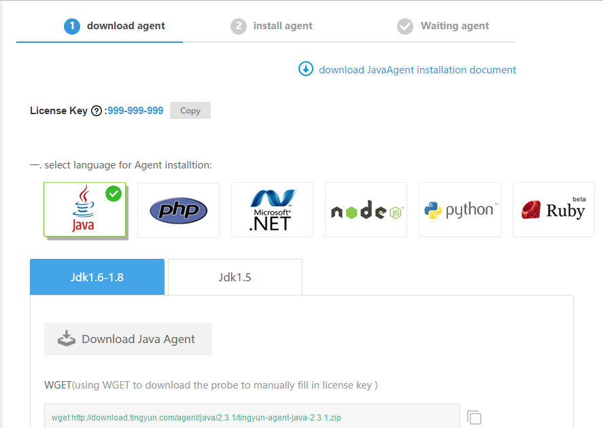Go to the Waiting agent step

point(443,26)
